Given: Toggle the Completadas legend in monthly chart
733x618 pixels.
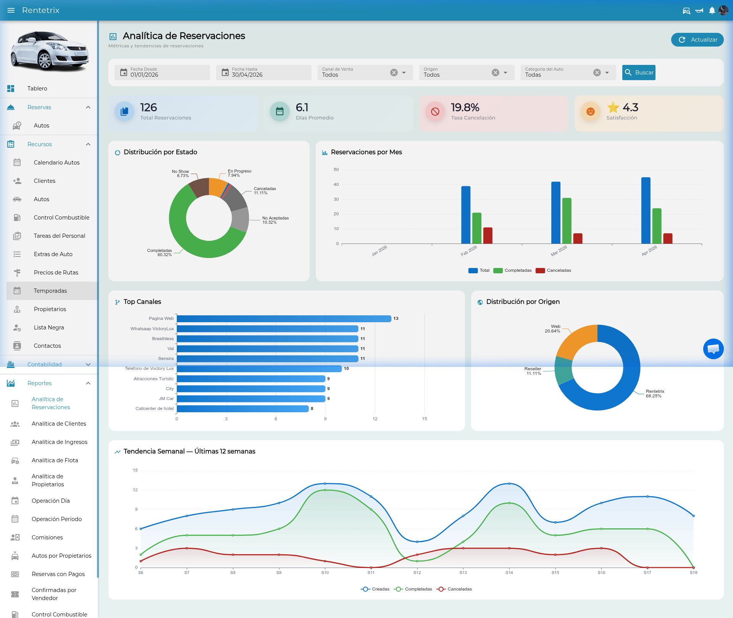Looking at the screenshot, I should [512, 271].
